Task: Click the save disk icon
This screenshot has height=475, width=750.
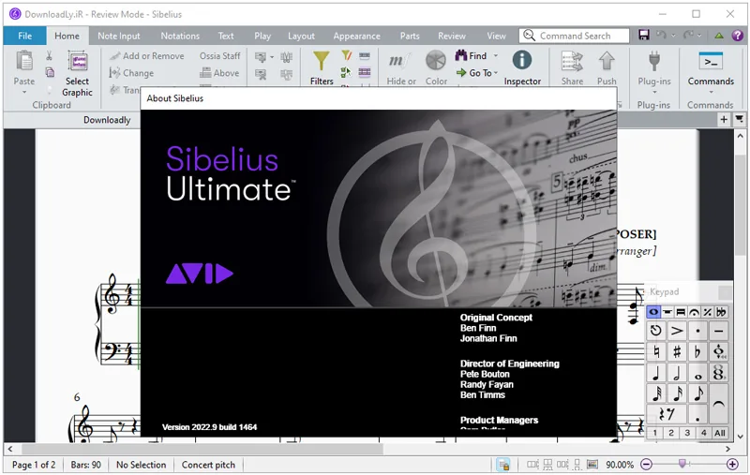Action: click(644, 35)
